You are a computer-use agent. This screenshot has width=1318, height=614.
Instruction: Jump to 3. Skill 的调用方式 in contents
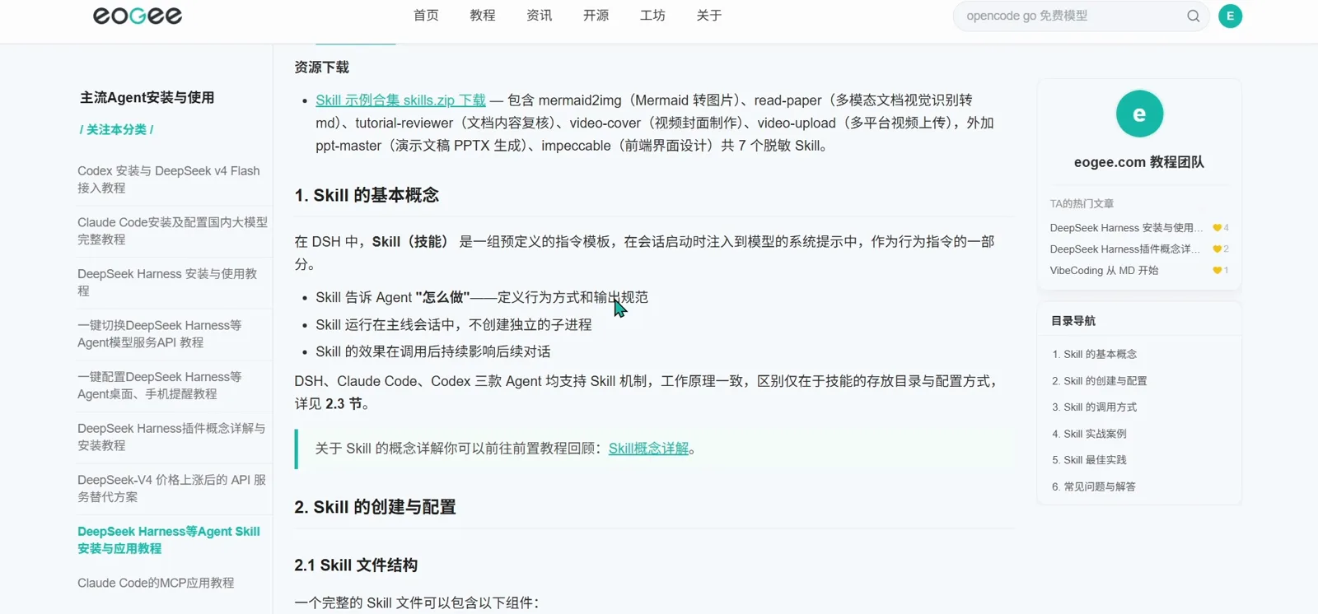[x=1094, y=407]
